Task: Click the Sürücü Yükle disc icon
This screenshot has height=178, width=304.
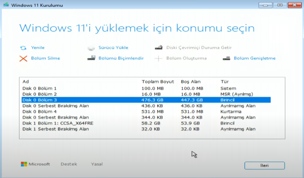Action: 91,48
